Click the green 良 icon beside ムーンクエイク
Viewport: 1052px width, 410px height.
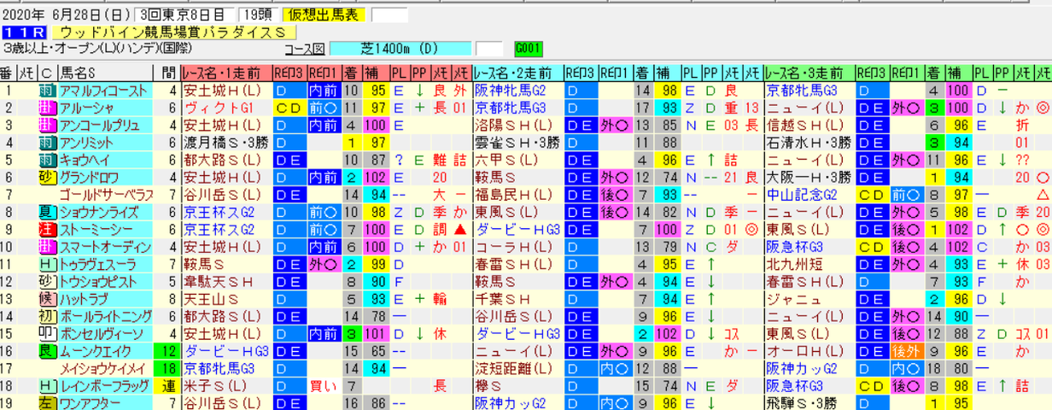pos(47,351)
